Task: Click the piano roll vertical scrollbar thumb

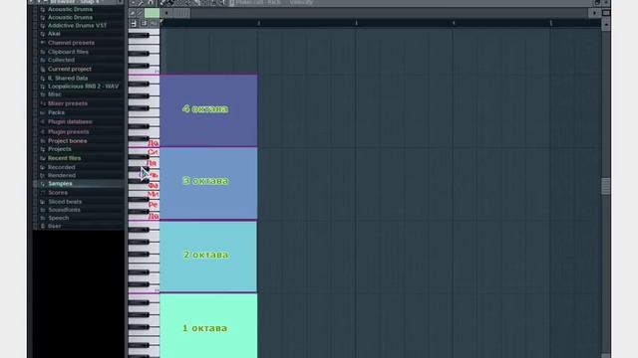Action: (x=605, y=186)
